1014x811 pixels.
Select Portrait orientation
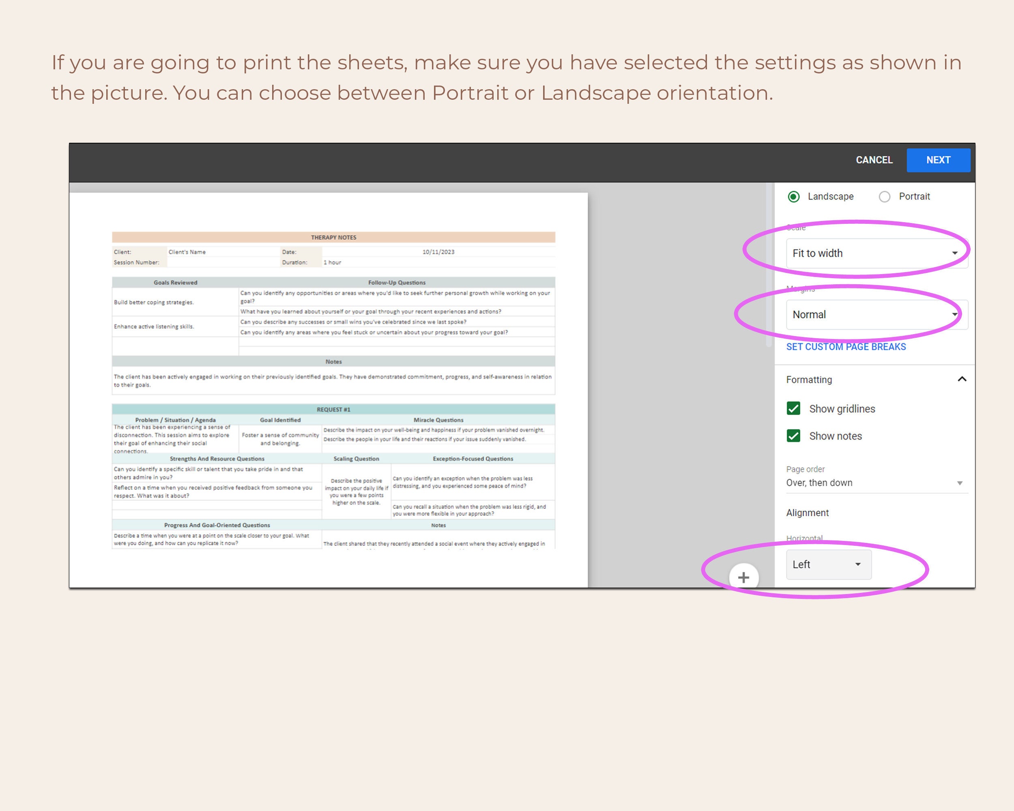[x=885, y=197]
